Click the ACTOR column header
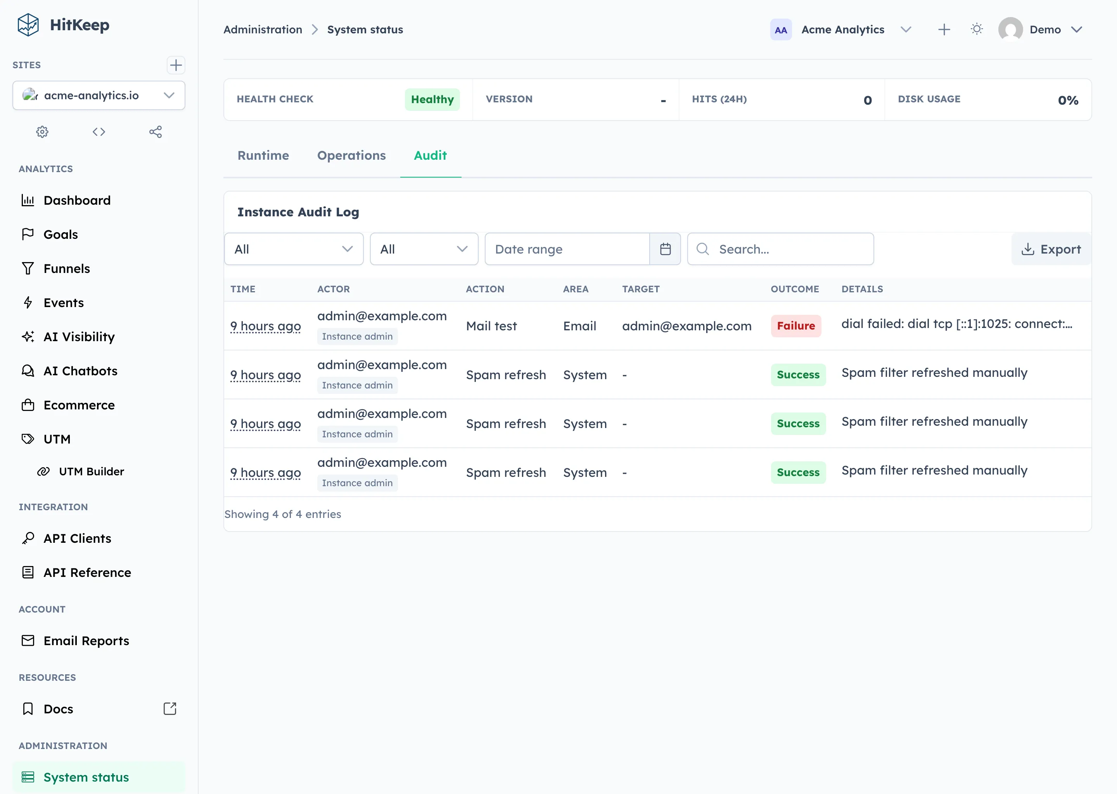This screenshot has width=1117, height=794. [x=334, y=290]
